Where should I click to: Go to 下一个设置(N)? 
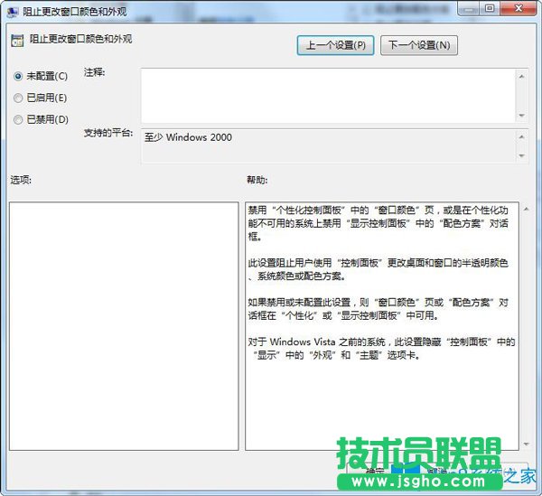coord(419,45)
